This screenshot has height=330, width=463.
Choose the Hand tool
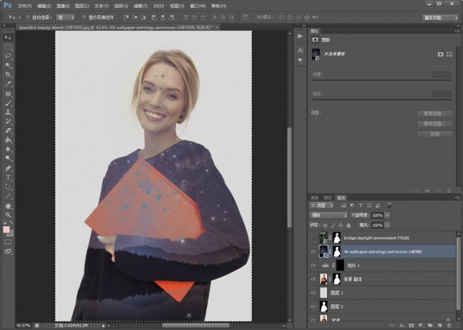click(9, 205)
